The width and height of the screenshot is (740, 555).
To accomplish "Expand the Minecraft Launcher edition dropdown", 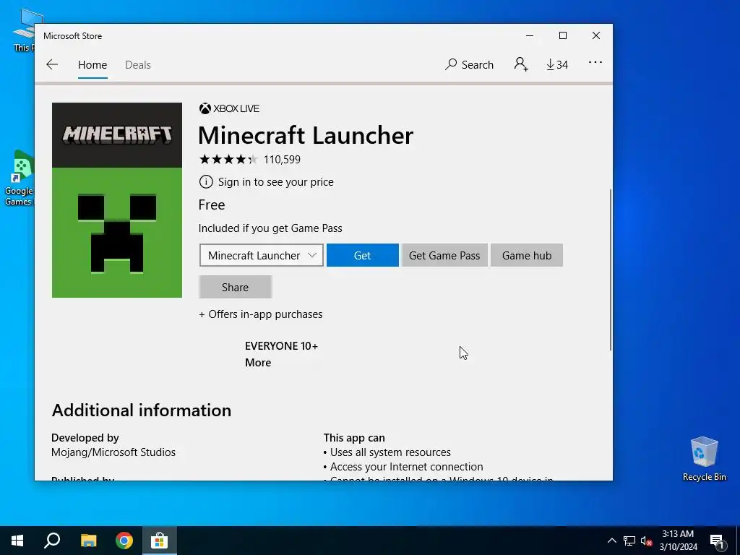I will tap(262, 255).
